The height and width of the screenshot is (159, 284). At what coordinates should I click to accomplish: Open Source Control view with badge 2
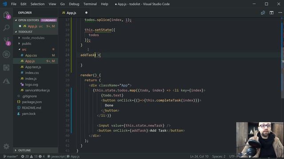(x=6, y=41)
